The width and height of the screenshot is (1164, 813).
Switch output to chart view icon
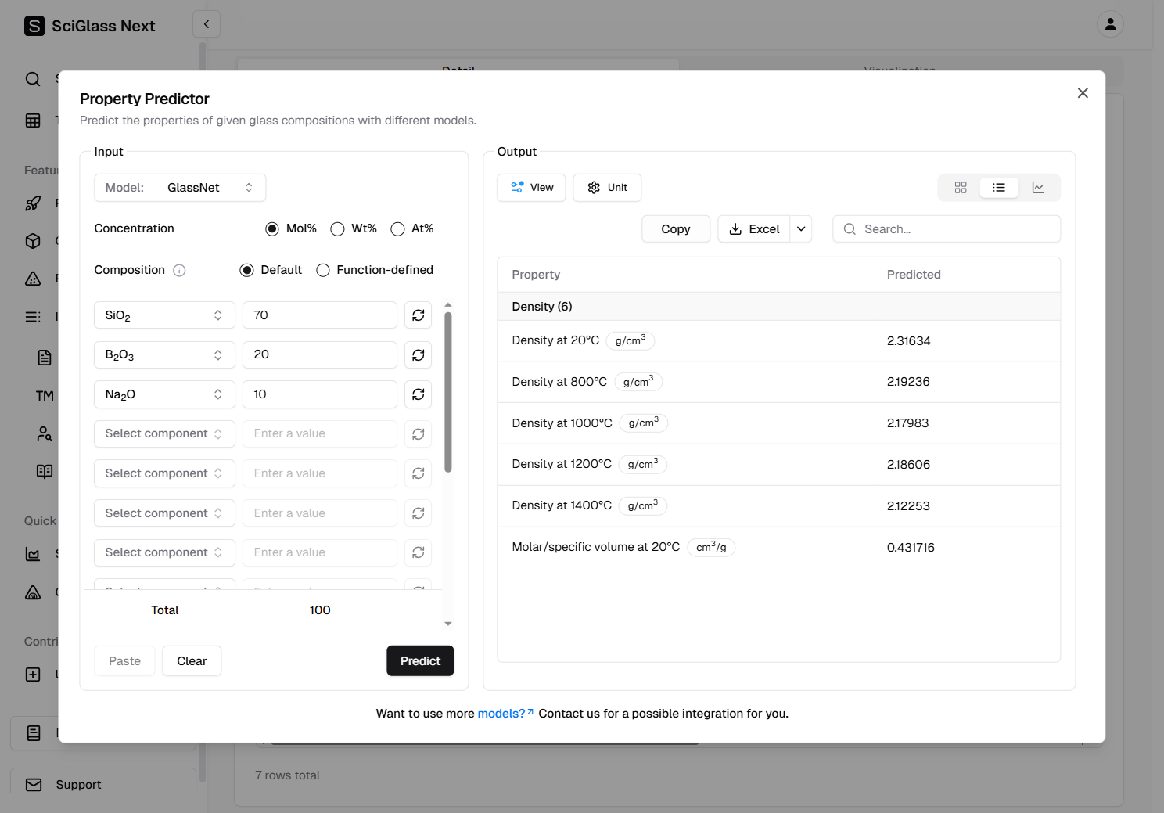point(1038,188)
